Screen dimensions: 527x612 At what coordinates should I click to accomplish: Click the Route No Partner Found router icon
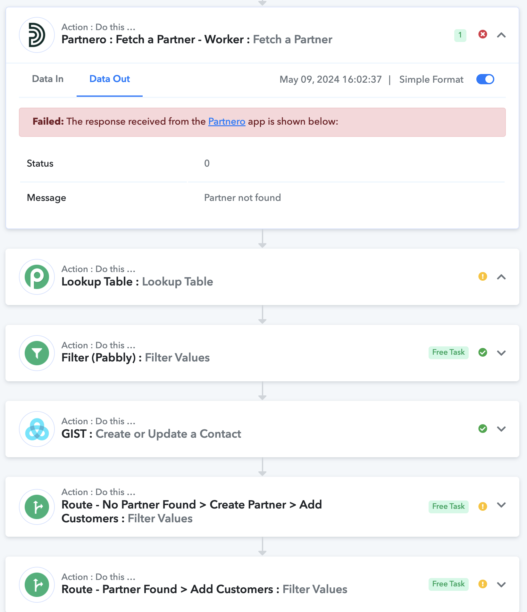click(x=37, y=507)
